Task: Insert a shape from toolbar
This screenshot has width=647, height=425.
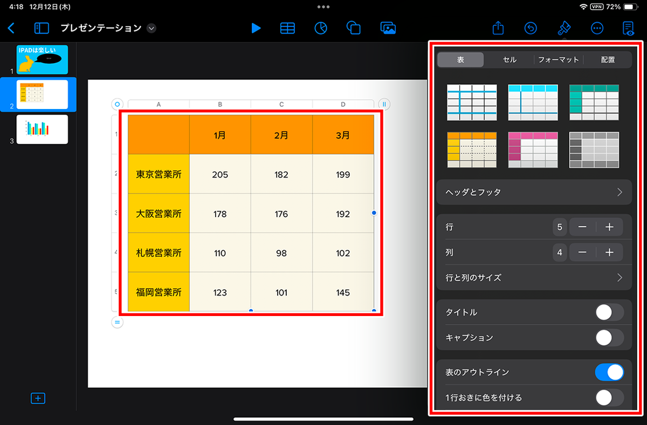Action: 354,28
